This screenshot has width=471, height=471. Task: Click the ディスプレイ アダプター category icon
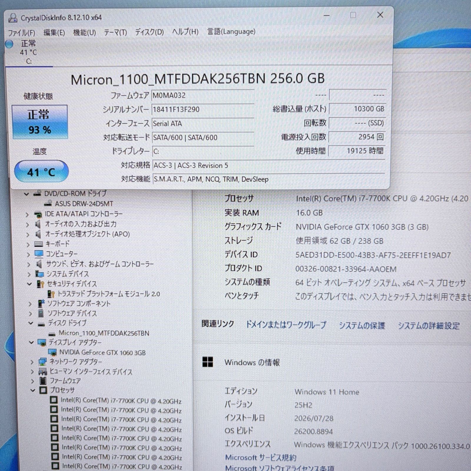(x=42, y=343)
